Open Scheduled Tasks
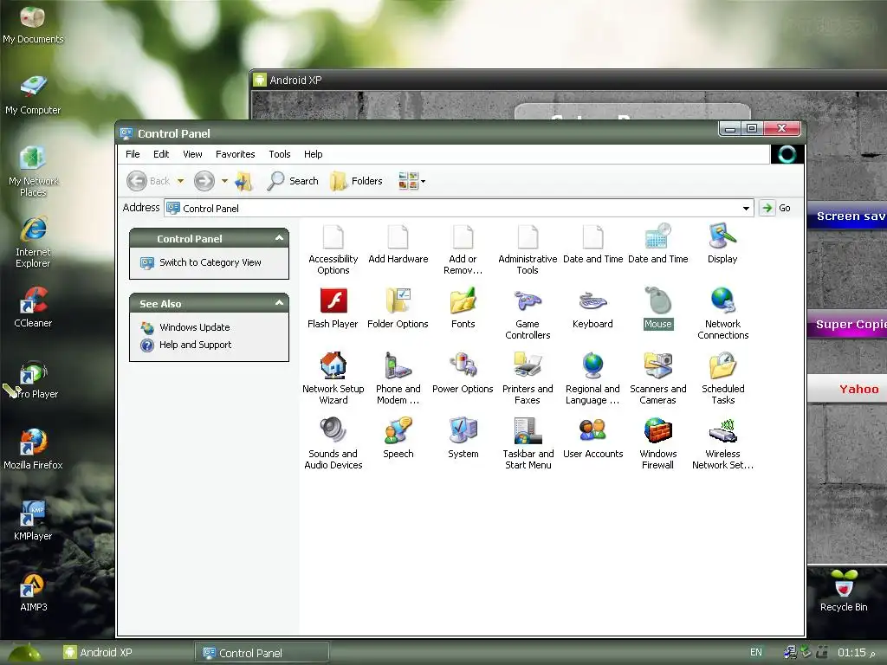The width and height of the screenshot is (887, 665). (722, 379)
